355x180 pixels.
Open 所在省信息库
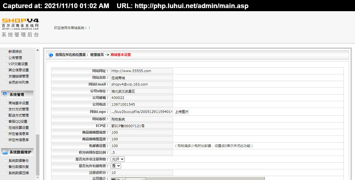[x=19, y=134]
